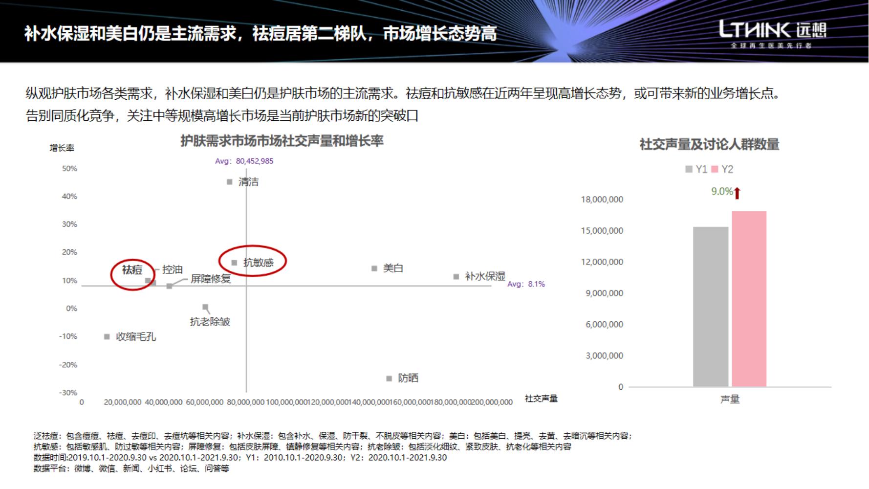Select the chart title 护肤需求市场市场社交声量和增长率

coord(282,141)
